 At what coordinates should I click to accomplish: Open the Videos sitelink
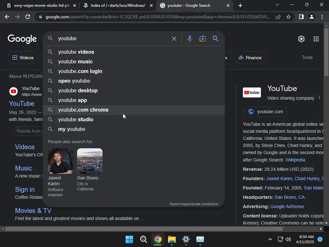[x=25, y=147]
